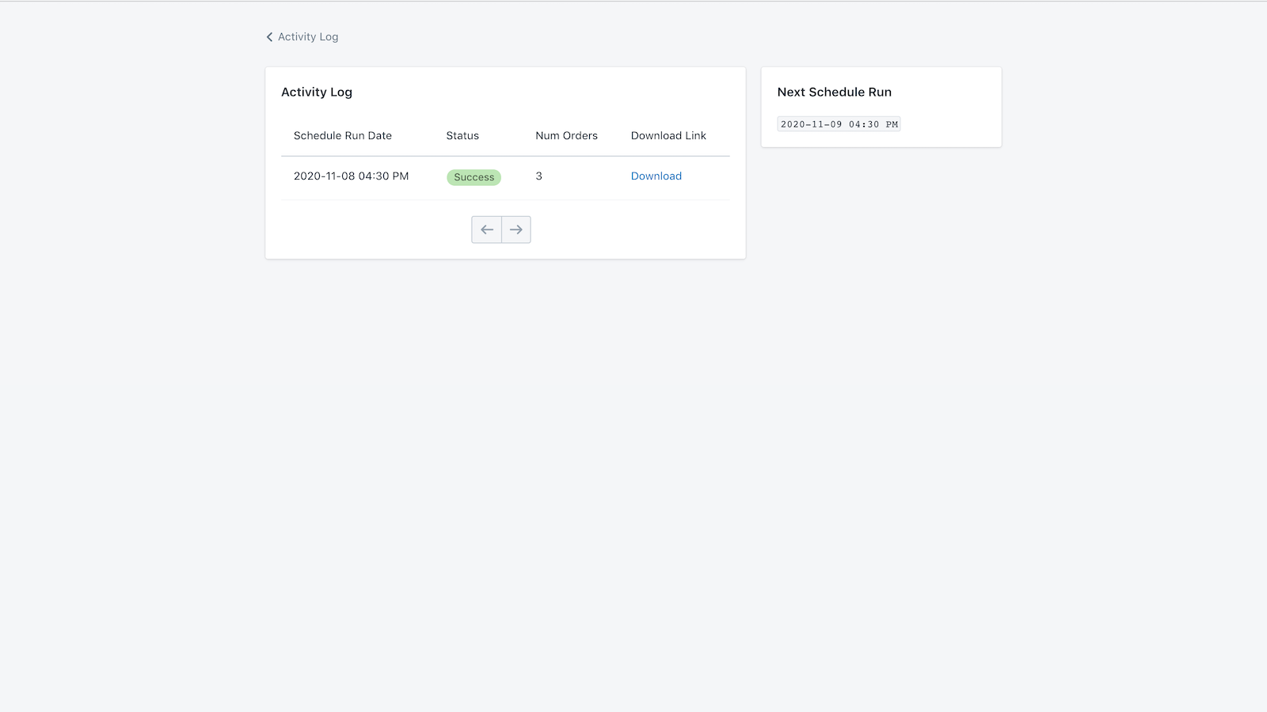Select the Status column header
The height and width of the screenshot is (712, 1267).
click(462, 135)
